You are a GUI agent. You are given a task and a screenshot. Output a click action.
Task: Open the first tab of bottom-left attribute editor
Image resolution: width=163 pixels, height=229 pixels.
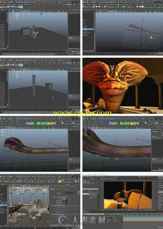coord(53,189)
